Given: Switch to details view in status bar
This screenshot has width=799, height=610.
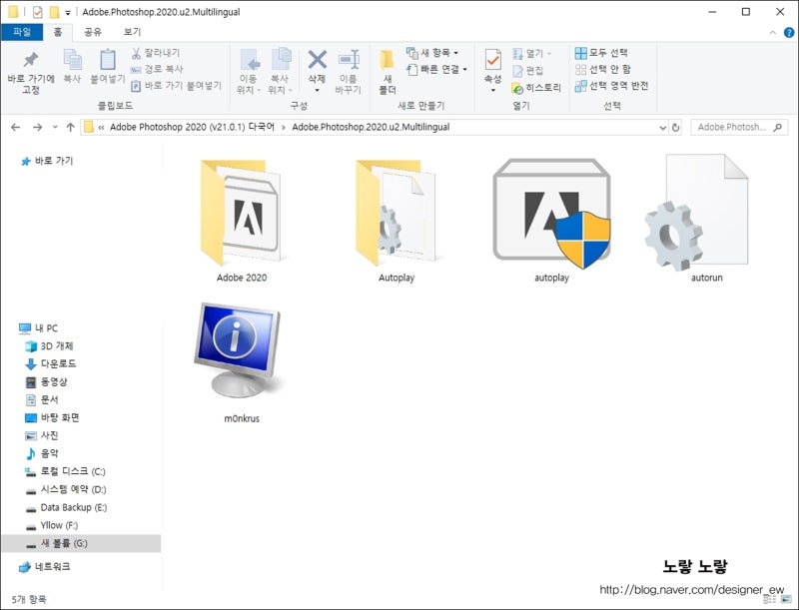Looking at the screenshot, I should pyautogui.click(x=769, y=599).
